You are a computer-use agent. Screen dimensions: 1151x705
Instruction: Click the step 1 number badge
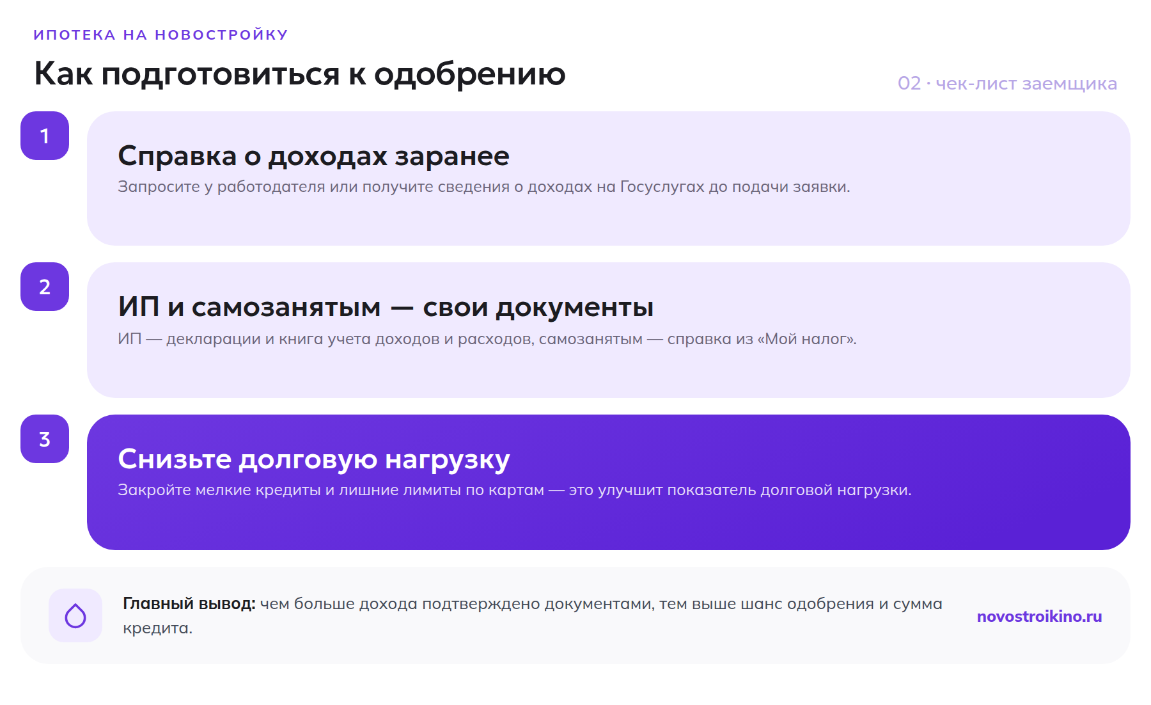(45, 136)
